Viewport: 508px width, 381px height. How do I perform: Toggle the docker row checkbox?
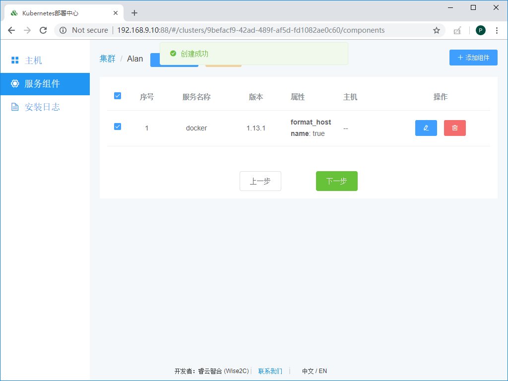[x=118, y=127]
